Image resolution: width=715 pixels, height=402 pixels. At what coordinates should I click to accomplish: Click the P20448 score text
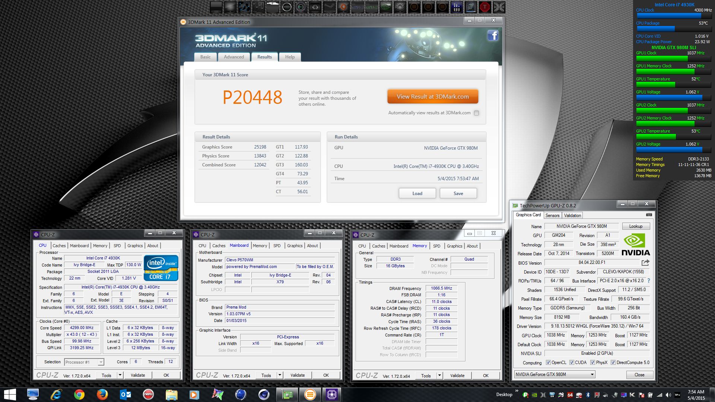click(252, 98)
